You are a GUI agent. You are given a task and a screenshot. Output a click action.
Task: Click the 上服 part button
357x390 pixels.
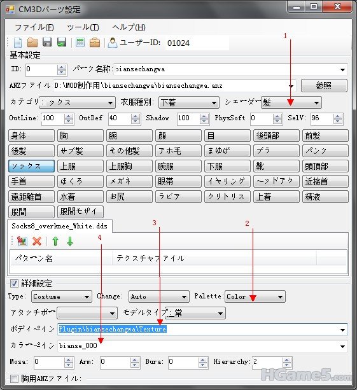80,166
